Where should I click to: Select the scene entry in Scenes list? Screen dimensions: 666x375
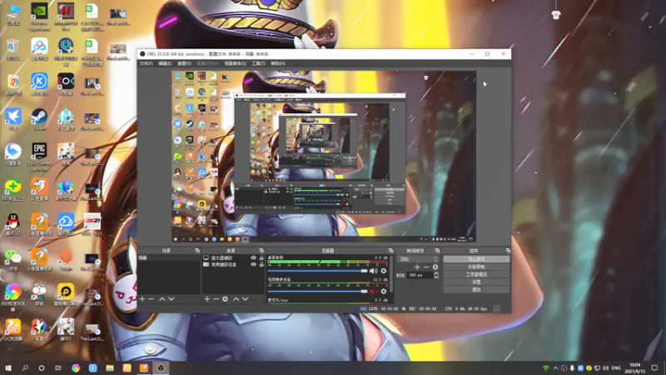tap(169, 258)
